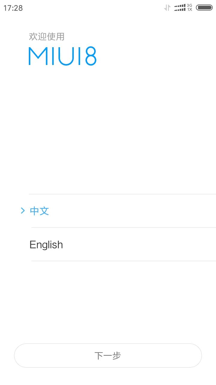
Task: Select the English language option
Action: pos(122,244)
